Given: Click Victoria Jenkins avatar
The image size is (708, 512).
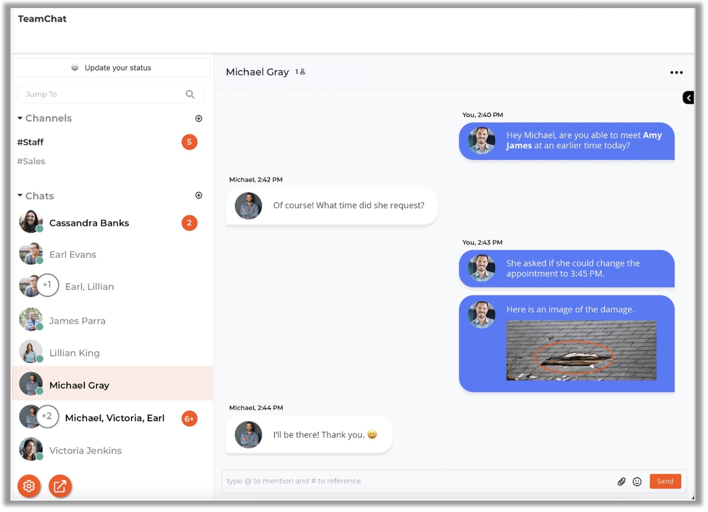Looking at the screenshot, I should pyautogui.click(x=31, y=449).
